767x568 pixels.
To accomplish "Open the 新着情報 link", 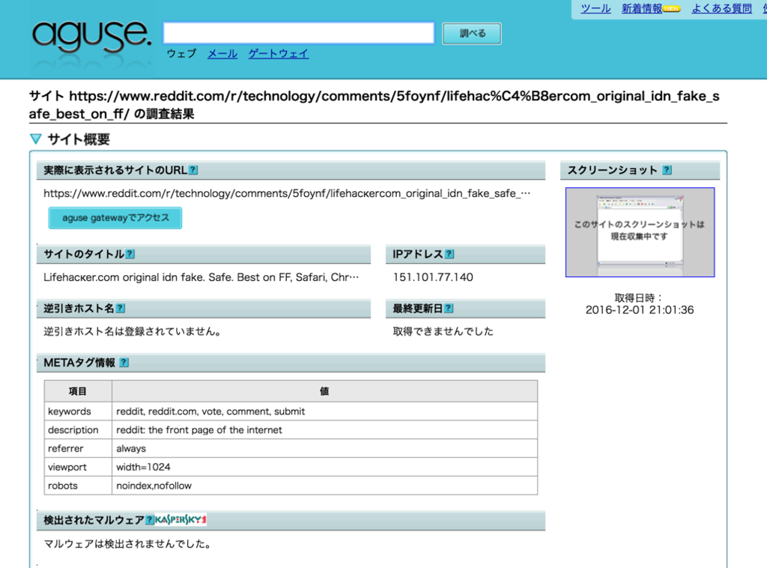I will coord(642,9).
